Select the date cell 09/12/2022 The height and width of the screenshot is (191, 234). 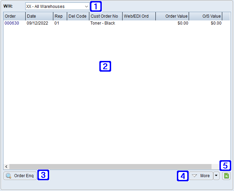coord(37,23)
